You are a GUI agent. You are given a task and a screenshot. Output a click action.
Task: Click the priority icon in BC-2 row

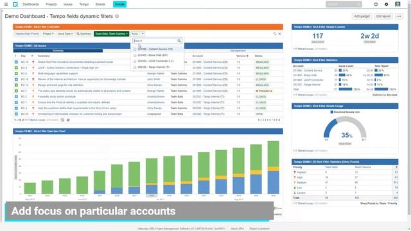click(x=33, y=97)
